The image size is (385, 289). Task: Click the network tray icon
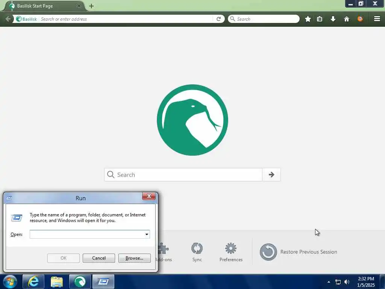point(338,282)
